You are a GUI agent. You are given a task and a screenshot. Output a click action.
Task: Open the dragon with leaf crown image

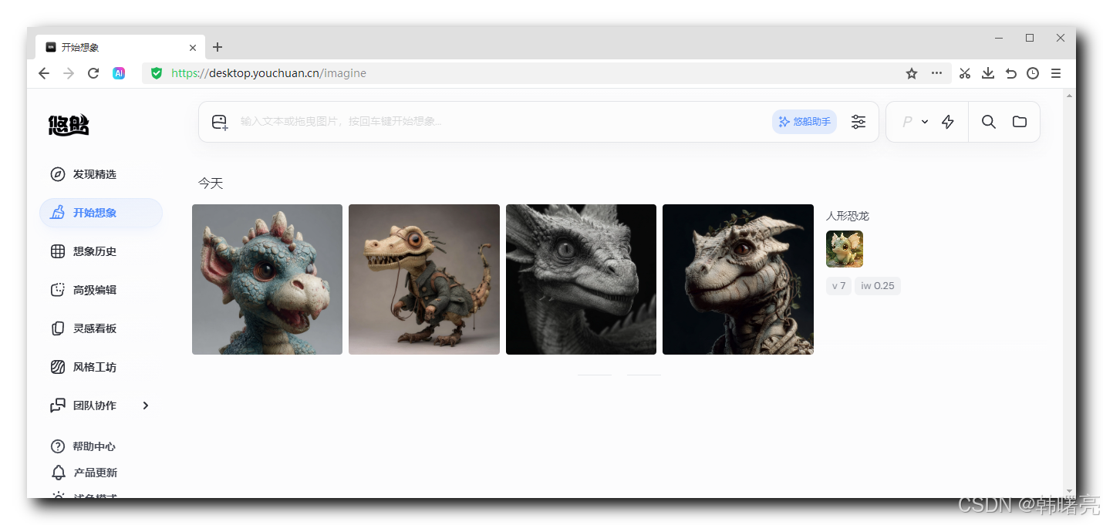pos(738,279)
